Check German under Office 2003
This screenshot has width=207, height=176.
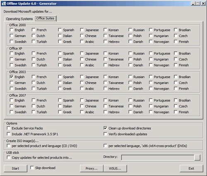pyautogui.click(x=12, y=83)
